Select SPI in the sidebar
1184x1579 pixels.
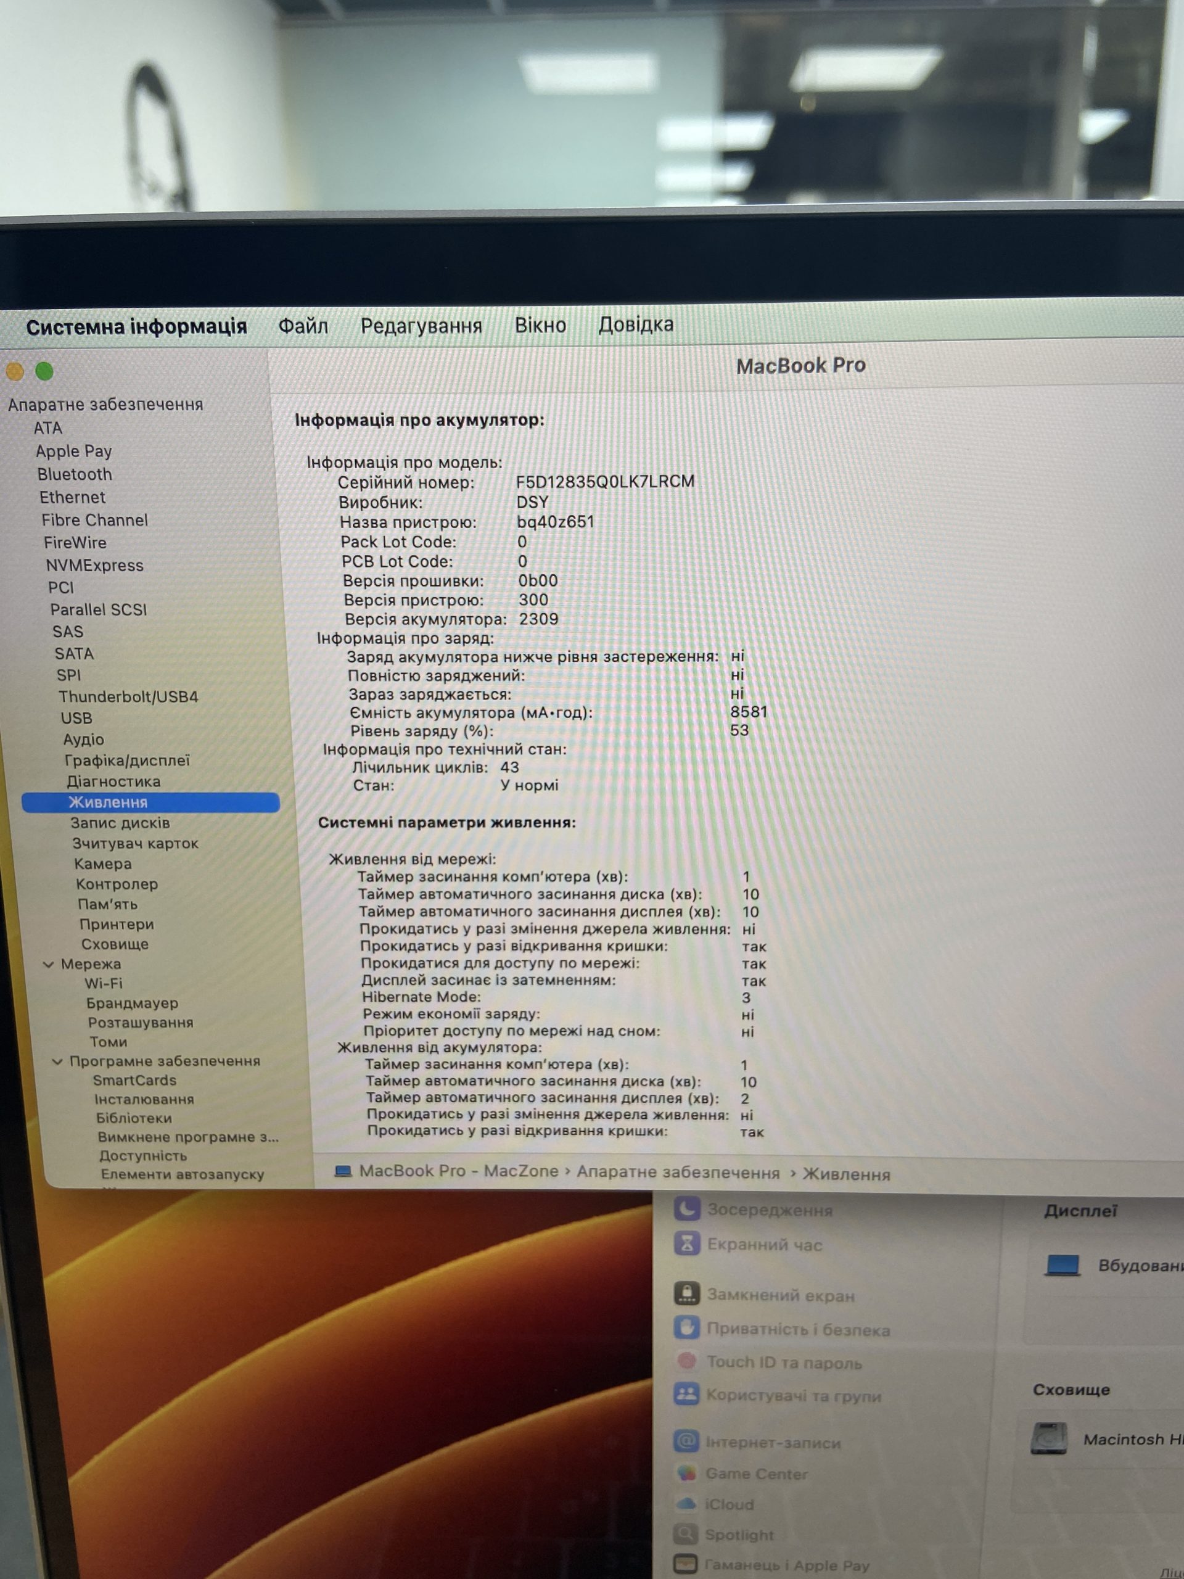point(68,675)
